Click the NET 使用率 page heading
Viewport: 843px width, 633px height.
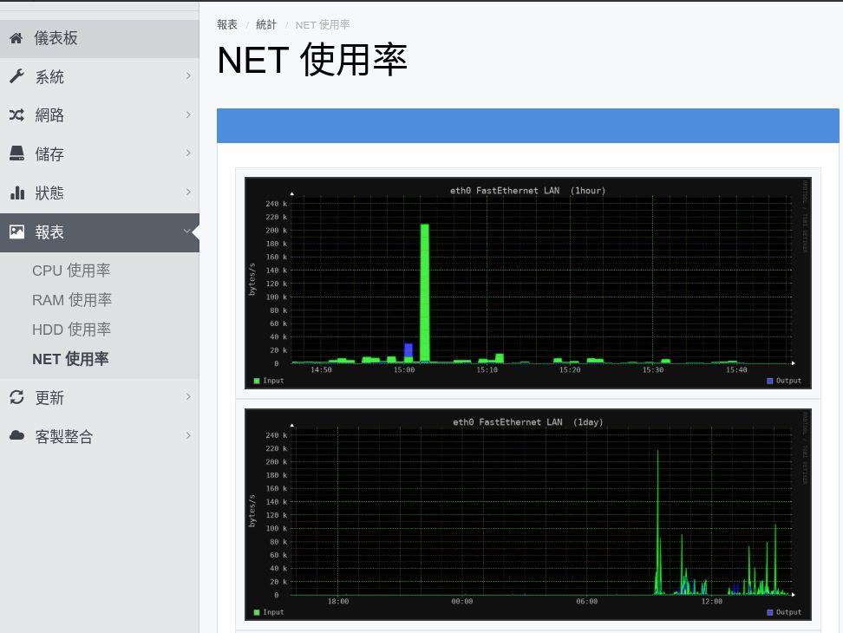point(312,60)
